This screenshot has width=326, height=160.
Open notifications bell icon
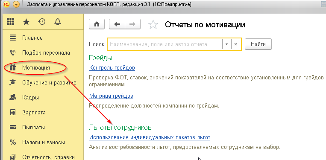click(58, 22)
